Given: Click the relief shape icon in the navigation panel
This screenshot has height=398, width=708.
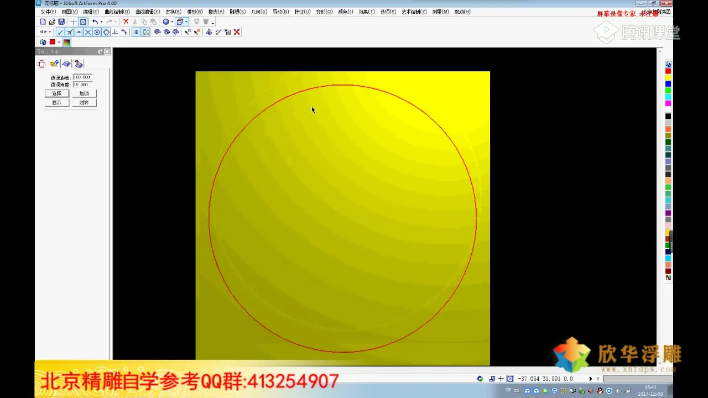Looking at the screenshot, I should click(66, 64).
